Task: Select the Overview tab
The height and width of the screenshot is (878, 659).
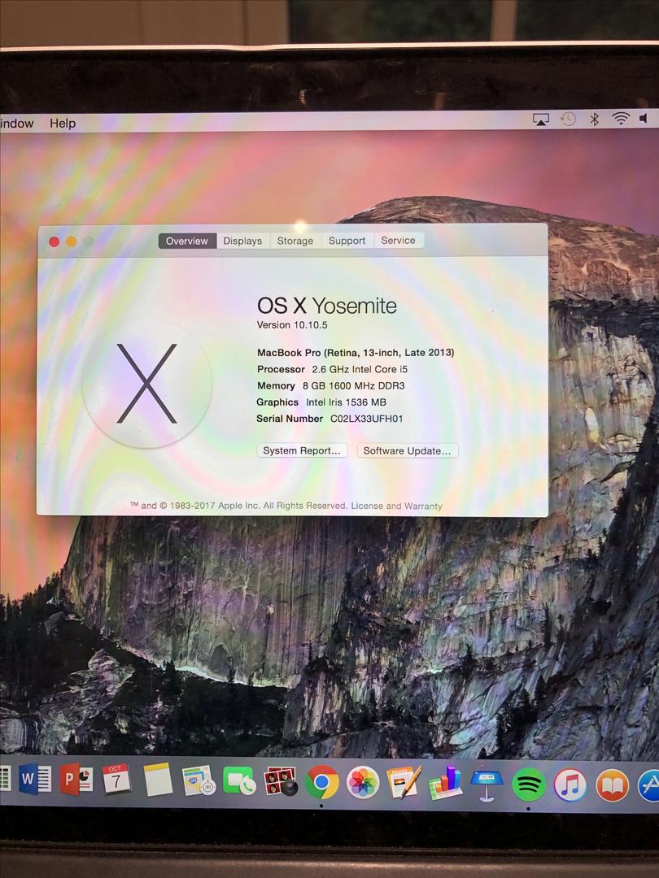Action: [x=187, y=241]
